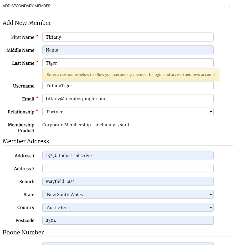The width and height of the screenshot is (234, 245).
Task: Select the Middle Name text field
Action: (128, 50)
